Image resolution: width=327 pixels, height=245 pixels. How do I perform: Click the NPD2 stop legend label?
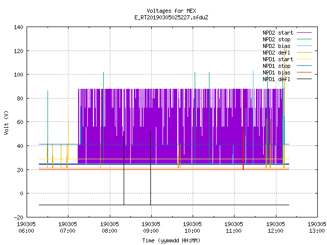coord(276,39)
